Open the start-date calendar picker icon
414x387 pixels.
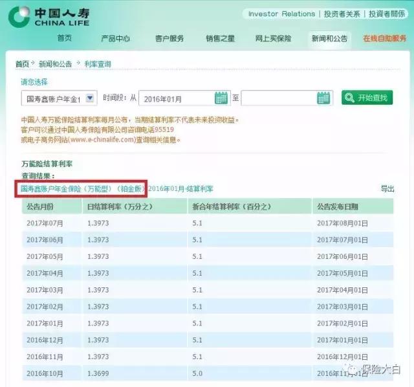click(x=221, y=98)
